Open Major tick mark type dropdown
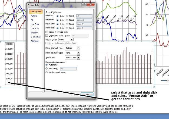Image resolution: width=169 pixels, height=119 pixels. 78,48
